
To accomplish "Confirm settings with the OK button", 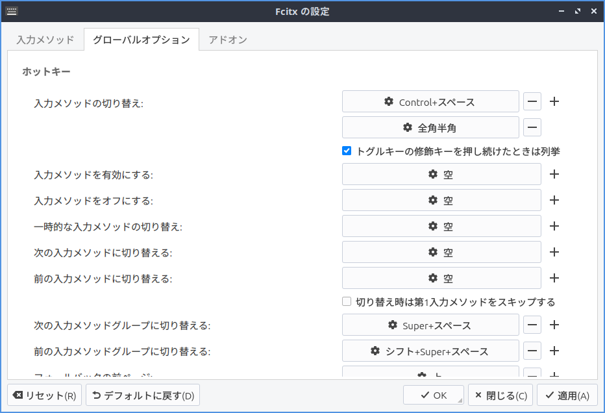I will point(434,395).
